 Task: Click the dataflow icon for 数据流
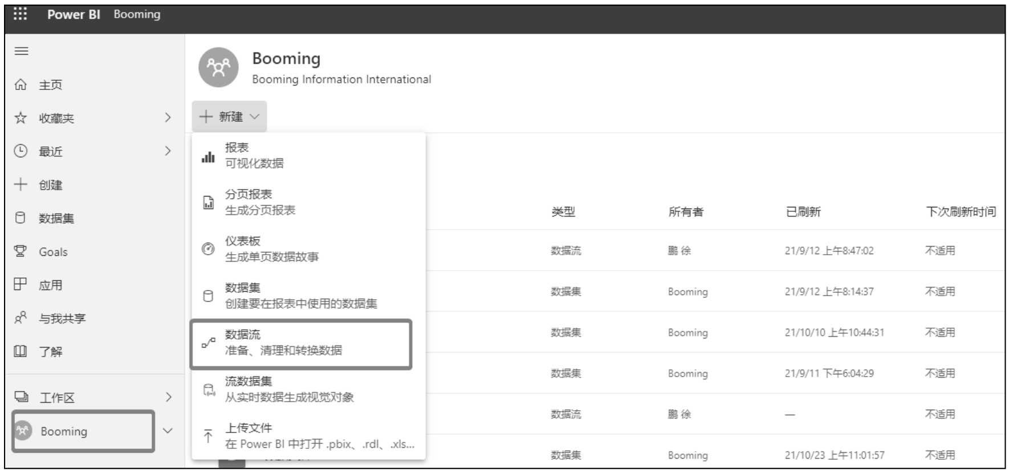209,343
